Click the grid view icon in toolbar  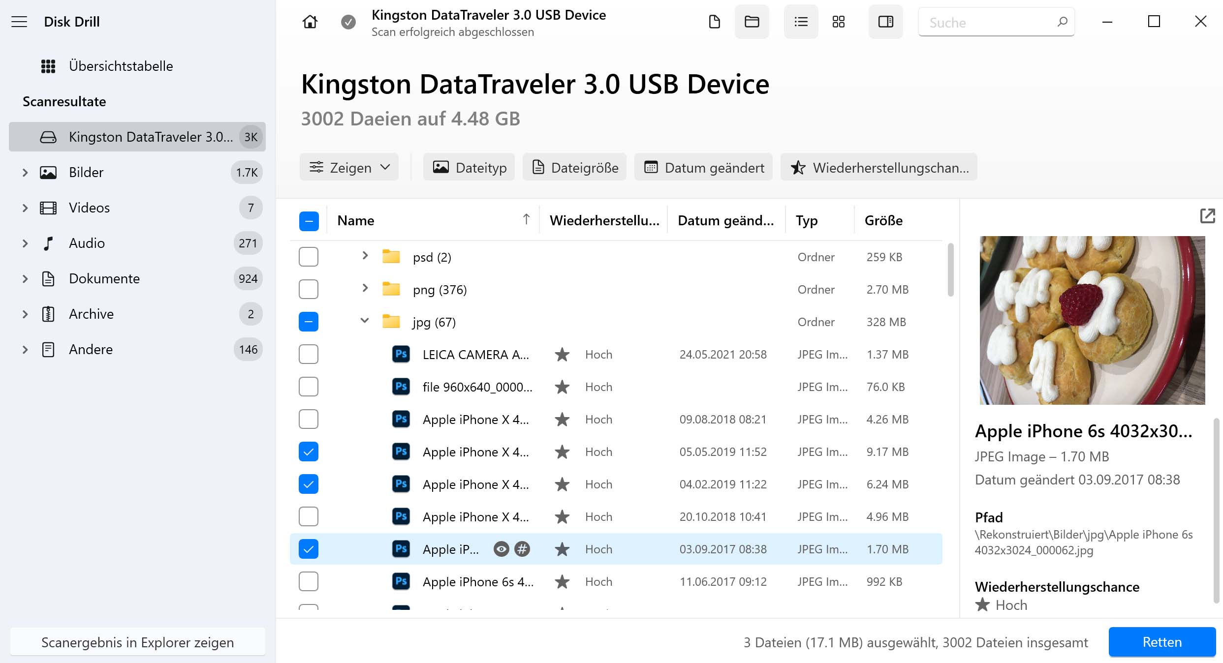839,22
